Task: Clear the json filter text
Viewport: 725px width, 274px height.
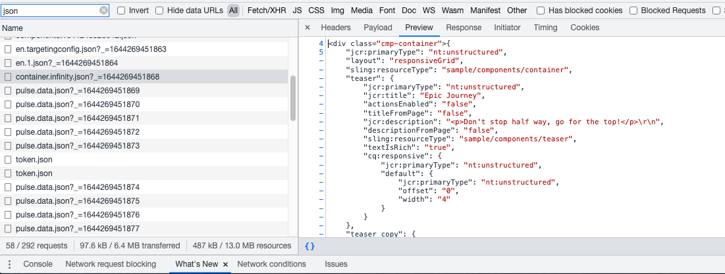Action: (x=103, y=10)
